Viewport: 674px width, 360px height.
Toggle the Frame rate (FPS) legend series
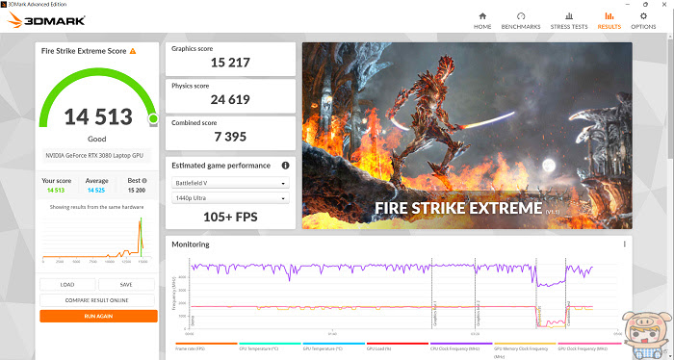(206, 347)
